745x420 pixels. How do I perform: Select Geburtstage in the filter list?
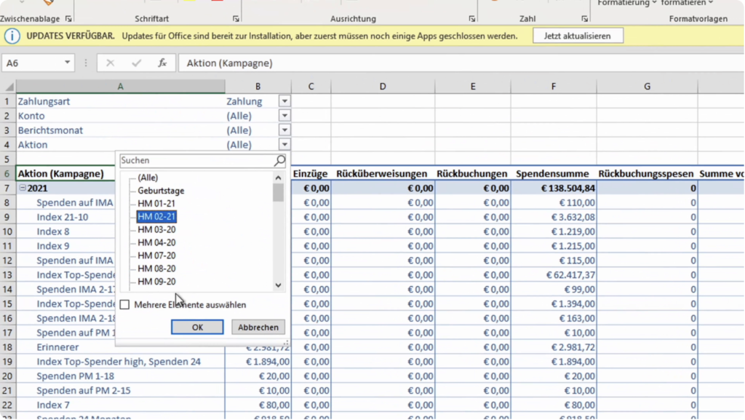pos(161,191)
